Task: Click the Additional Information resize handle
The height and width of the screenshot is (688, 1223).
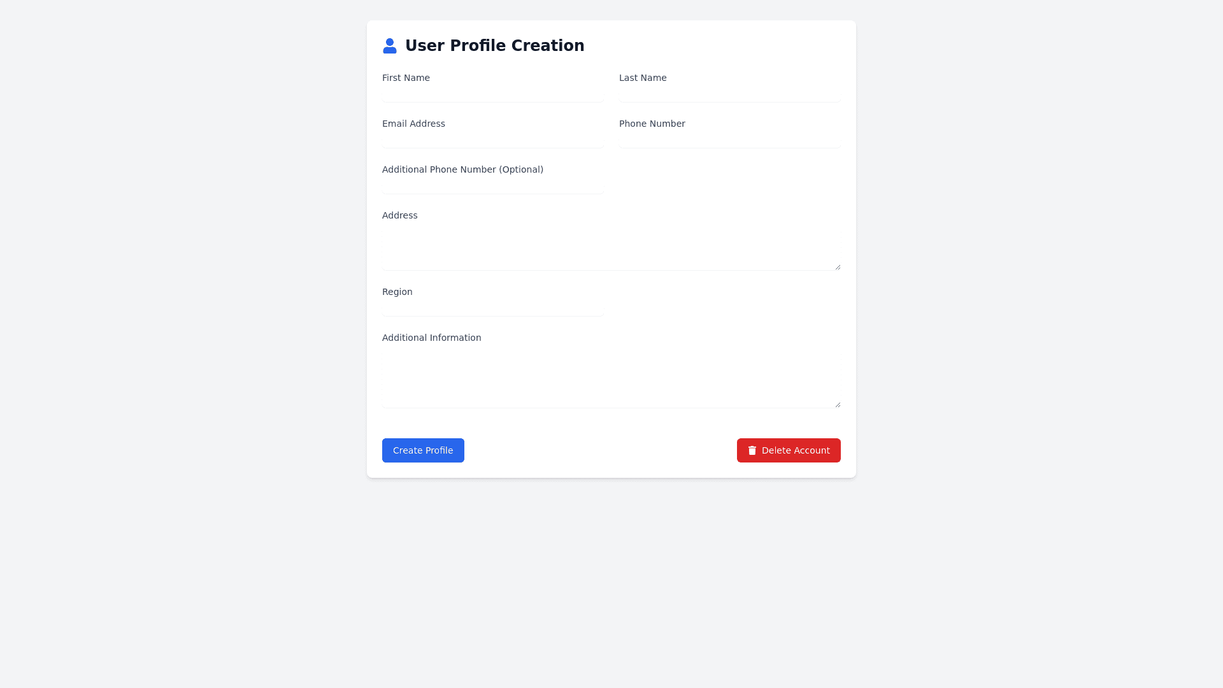Action: tap(838, 405)
